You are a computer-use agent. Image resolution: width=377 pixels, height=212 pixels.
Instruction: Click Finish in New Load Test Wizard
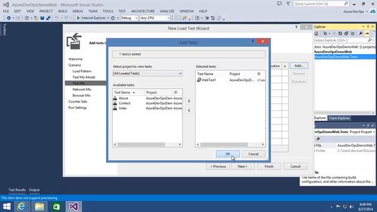(x=269, y=166)
